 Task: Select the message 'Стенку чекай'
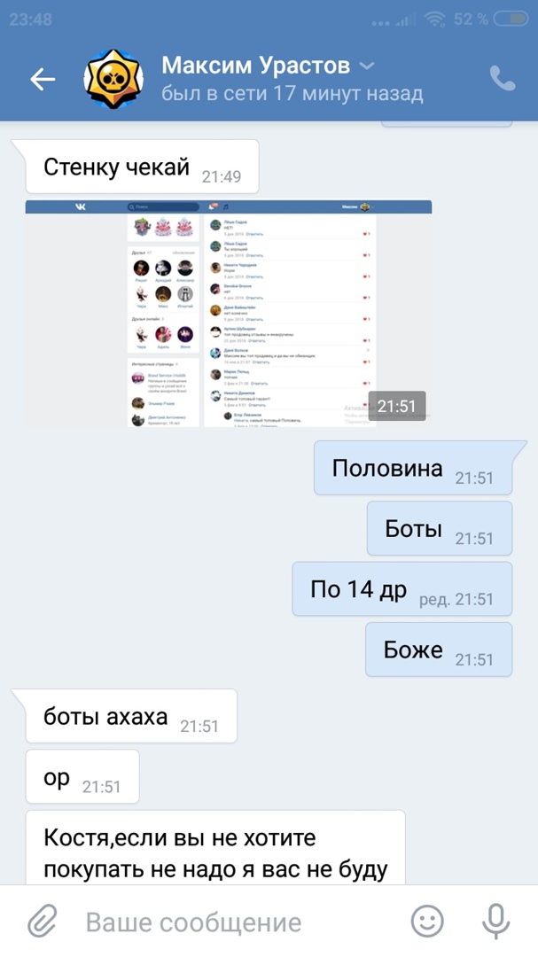pyautogui.click(x=142, y=167)
